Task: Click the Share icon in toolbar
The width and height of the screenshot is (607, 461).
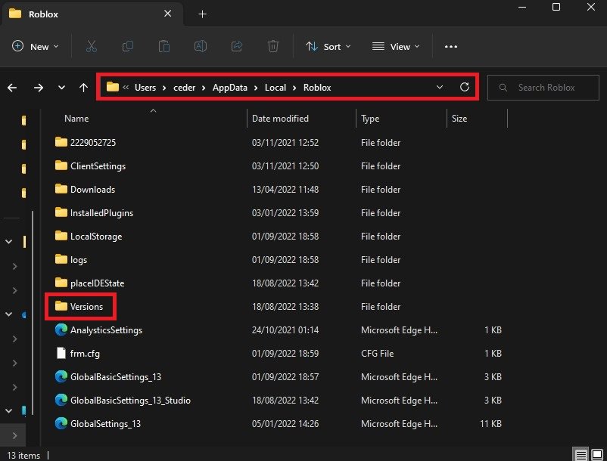Action: [x=237, y=46]
